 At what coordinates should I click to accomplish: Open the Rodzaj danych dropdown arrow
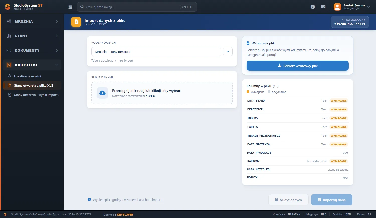[228, 52]
